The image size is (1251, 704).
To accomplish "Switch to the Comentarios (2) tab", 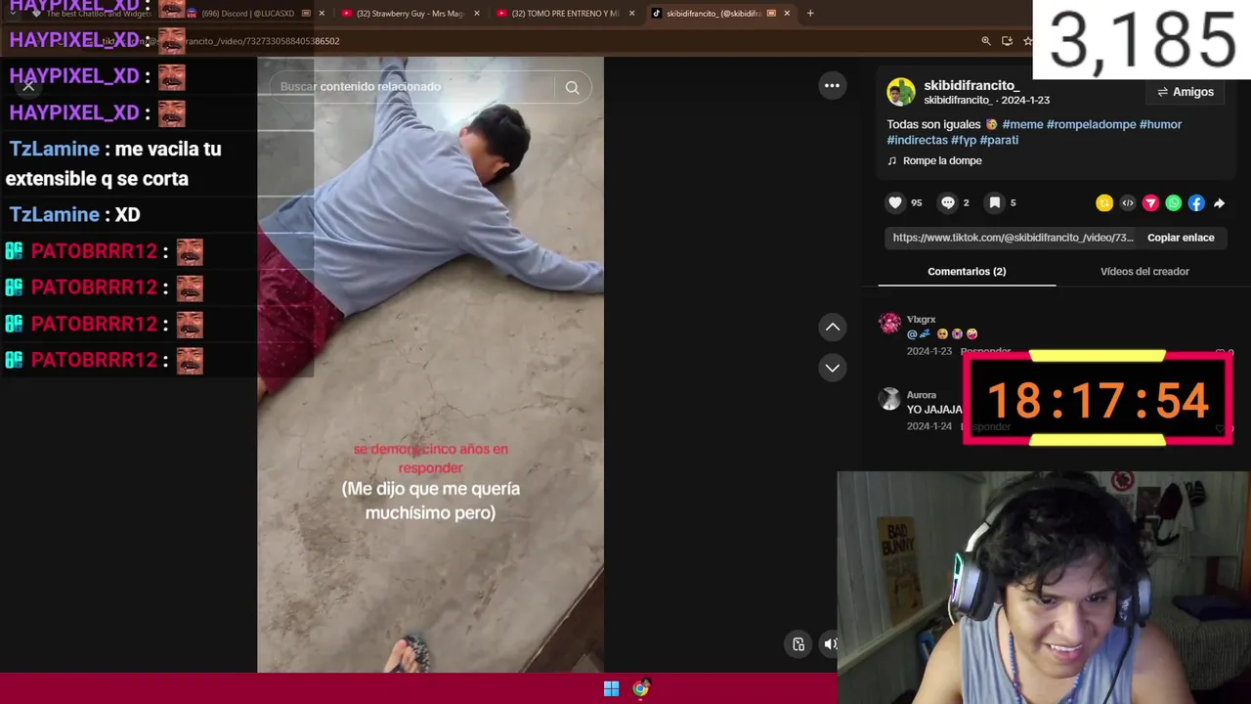I will [x=967, y=271].
